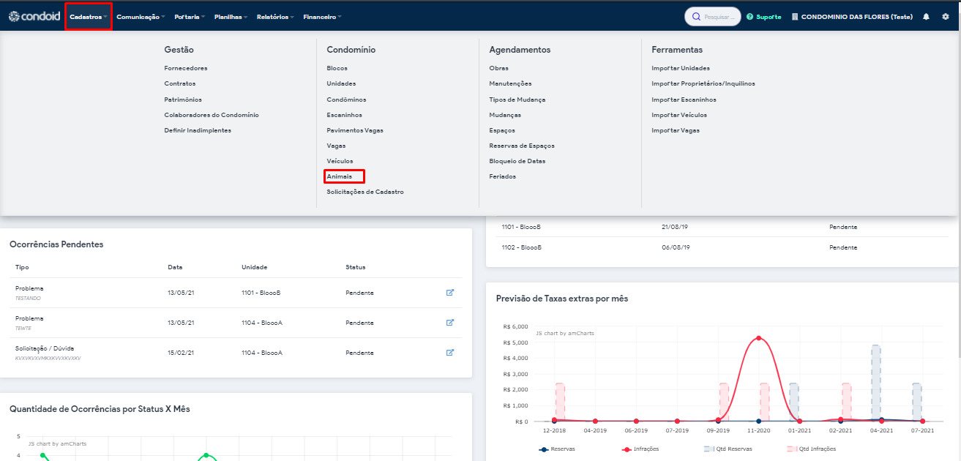The height and width of the screenshot is (461, 961).
Task: Open Vagas under Condomínio
Action: [x=336, y=146]
